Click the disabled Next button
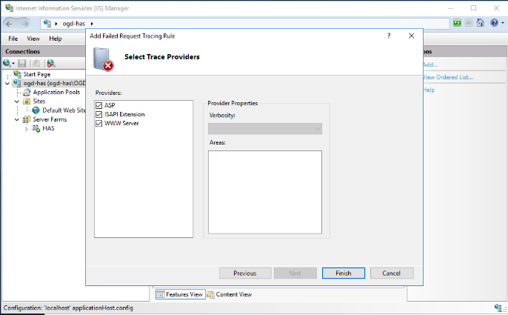Viewport: 508px width, 315px height. coord(295,273)
